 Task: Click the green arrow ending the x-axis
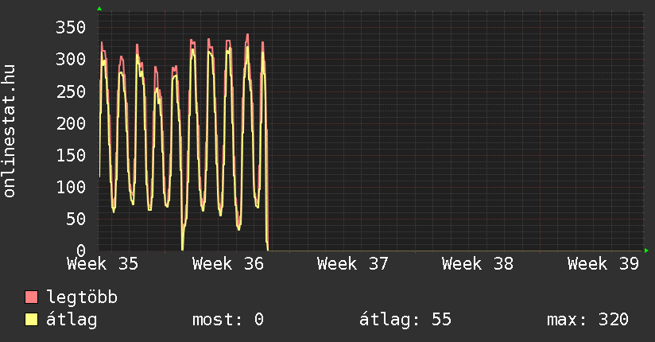(x=646, y=251)
